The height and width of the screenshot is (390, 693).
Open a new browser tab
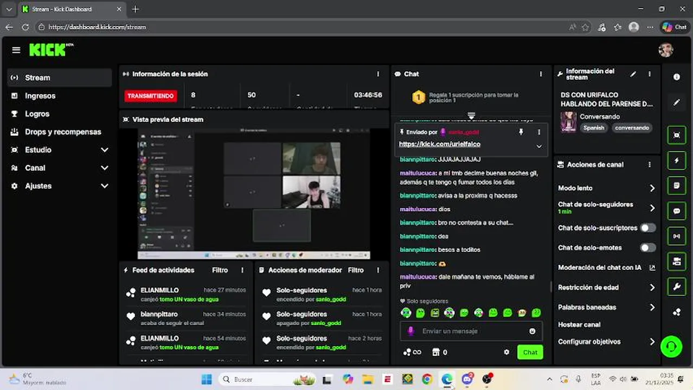[136, 9]
